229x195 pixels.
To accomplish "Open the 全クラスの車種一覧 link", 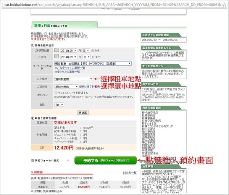I will tap(68, 72).
